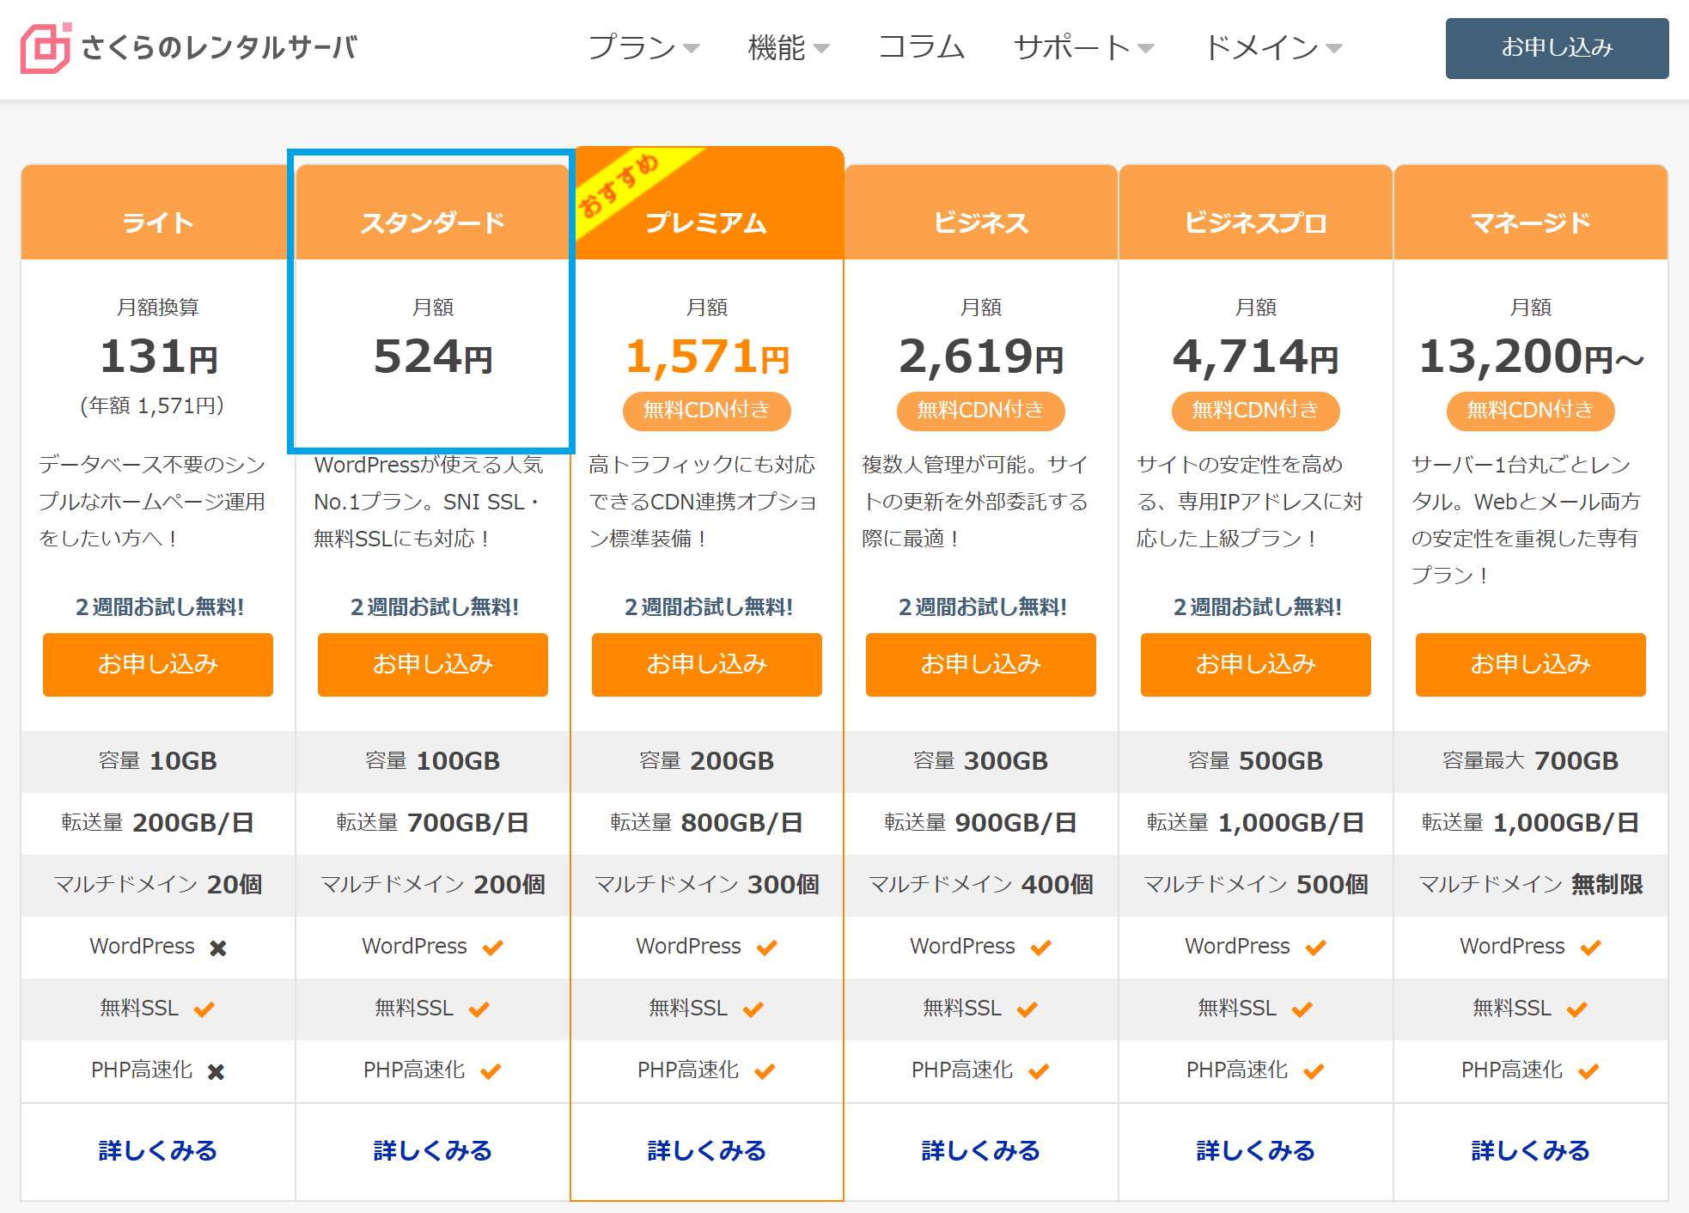Click the PHP高速化 checkmark in ビジネス column
Screen dimensions: 1689x1213
pos(1039,1071)
